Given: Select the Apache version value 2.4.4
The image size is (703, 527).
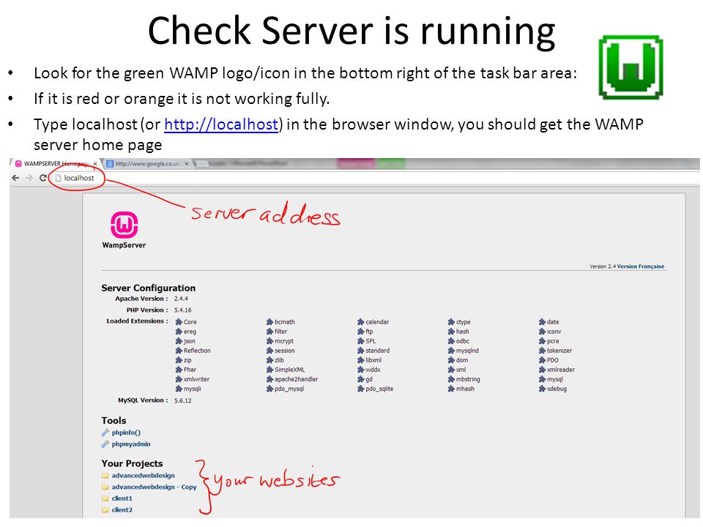Looking at the screenshot, I should tap(181, 299).
